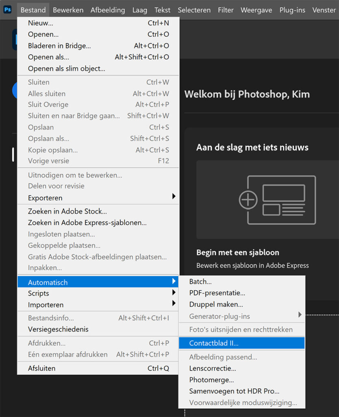Click the Photoshop Ps logo icon

click(x=8, y=10)
